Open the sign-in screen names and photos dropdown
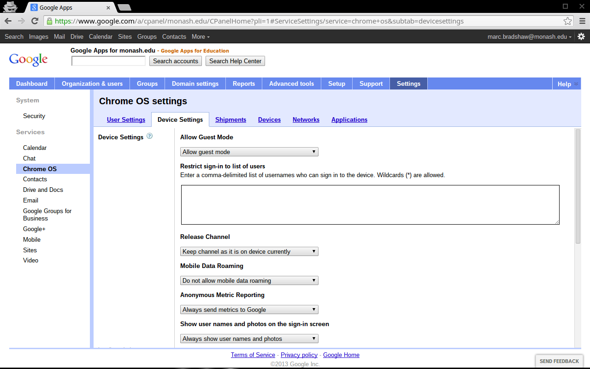Viewport: 590px width, 369px height. tap(249, 339)
